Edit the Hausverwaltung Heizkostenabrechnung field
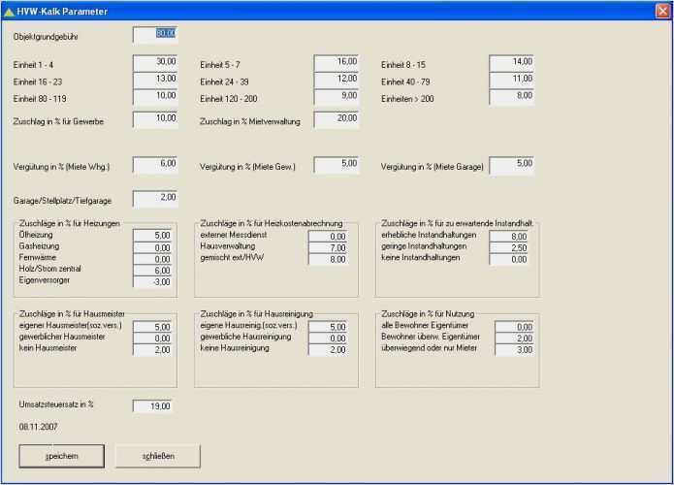Screen dimensions: 674x485 click(328, 247)
